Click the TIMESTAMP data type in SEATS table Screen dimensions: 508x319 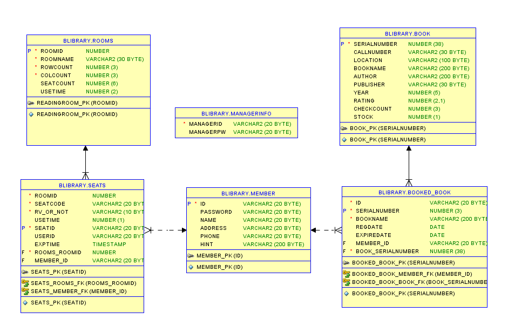[x=109, y=245]
